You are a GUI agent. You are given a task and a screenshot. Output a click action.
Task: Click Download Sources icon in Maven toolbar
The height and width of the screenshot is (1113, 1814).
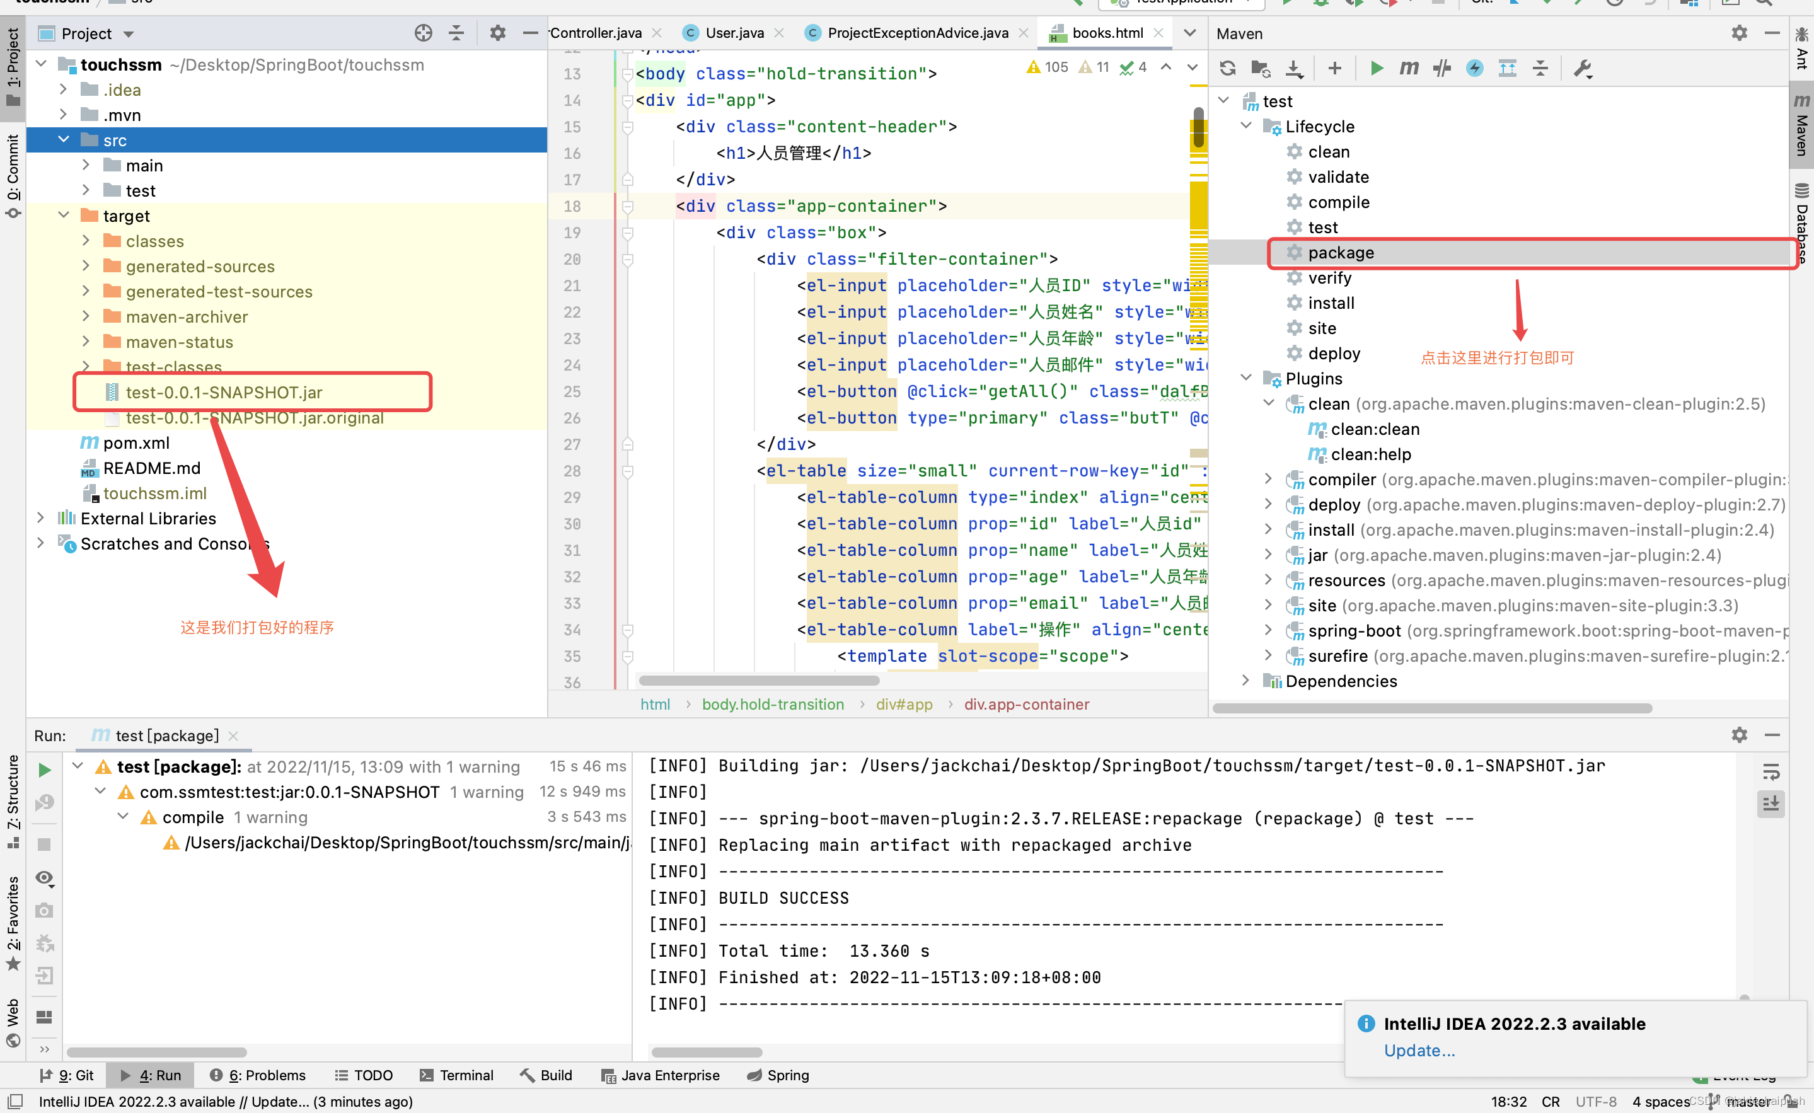[x=1293, y=69]
